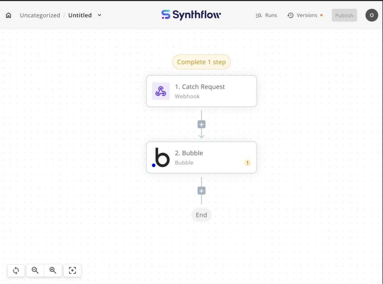Select the Bubble step card

pyautogui.click(x=201, y=157)
